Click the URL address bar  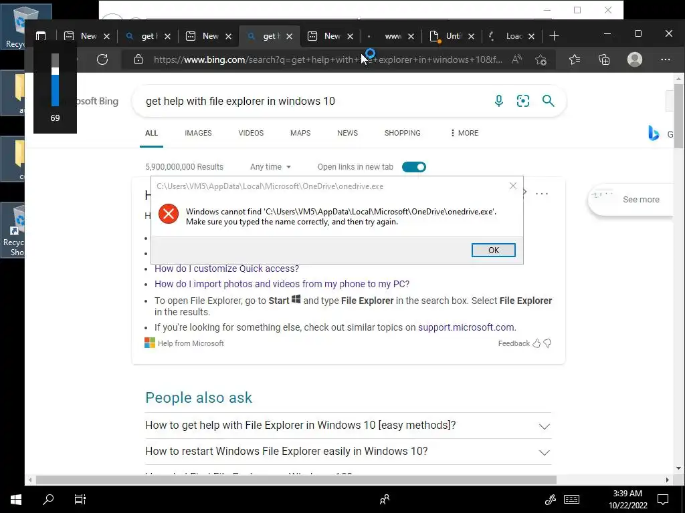[328, 59]
